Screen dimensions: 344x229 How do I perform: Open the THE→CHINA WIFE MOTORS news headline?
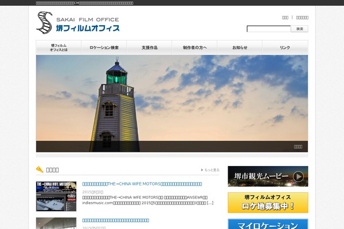tap(142, 184)
